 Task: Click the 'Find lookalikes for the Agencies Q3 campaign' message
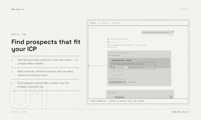tap(157, 32)
